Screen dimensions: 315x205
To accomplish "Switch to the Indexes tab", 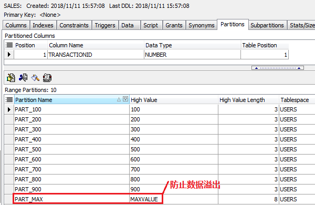I will tap(43, 25).
